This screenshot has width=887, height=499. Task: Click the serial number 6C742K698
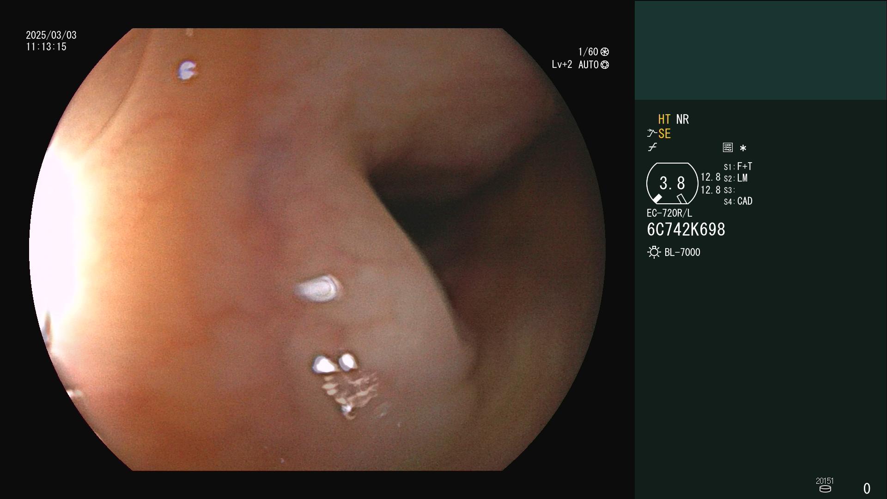[x=686, y=229]
